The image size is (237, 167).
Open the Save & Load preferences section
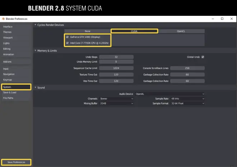(x=16, y=92)
